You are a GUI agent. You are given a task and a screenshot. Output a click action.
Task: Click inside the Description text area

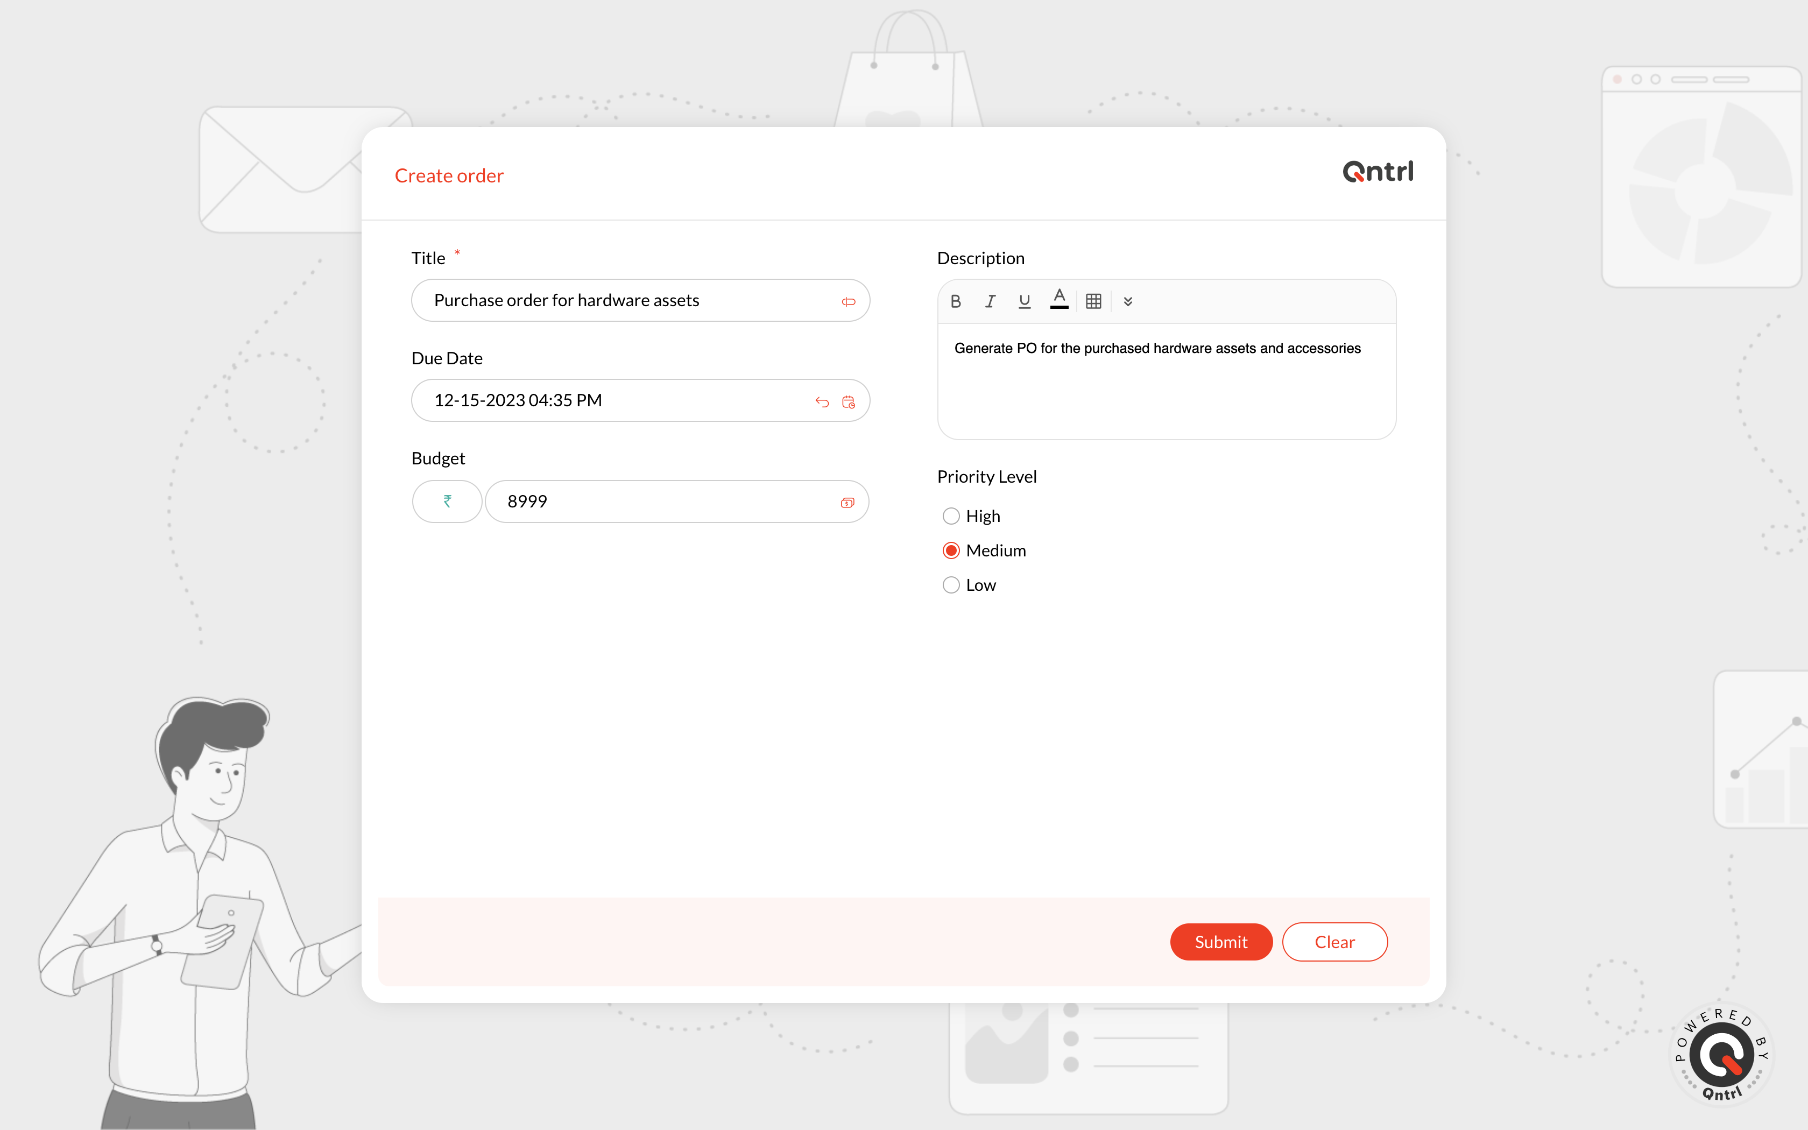click(x=1166, y=389)
